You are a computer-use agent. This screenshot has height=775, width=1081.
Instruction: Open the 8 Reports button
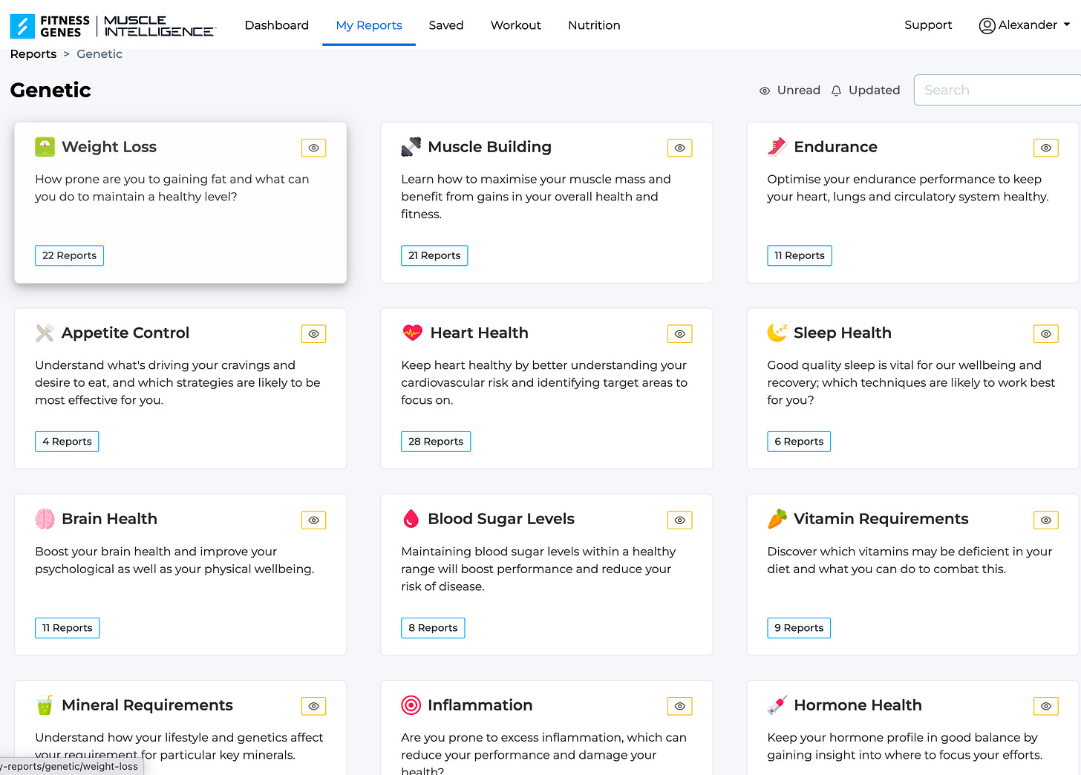[433, 628]
